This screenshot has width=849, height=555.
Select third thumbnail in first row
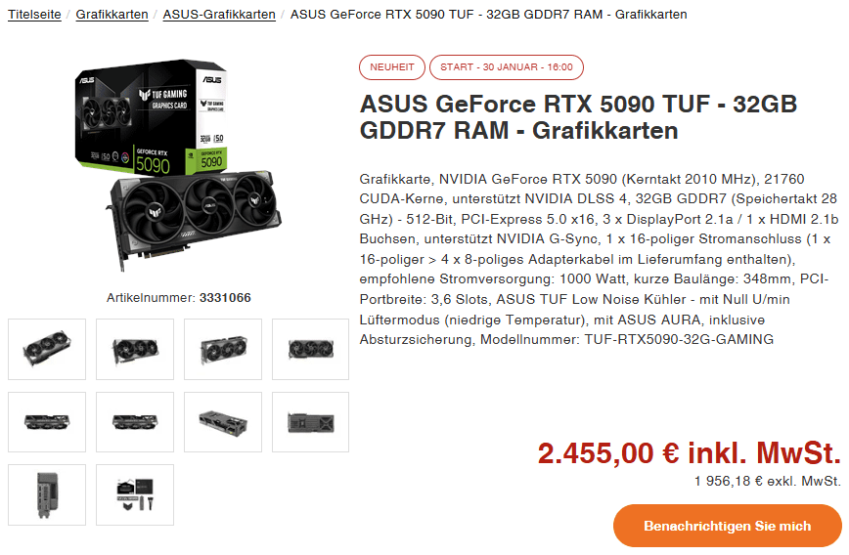tap(223, 349)
